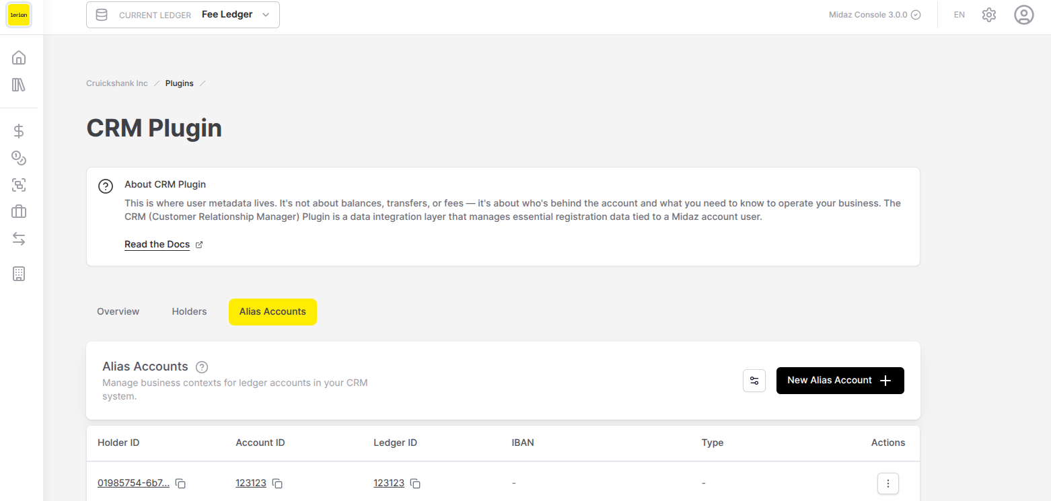Open the user profile avatar icon
The image size is (1051, 501).
click(x=1024, y=15)
